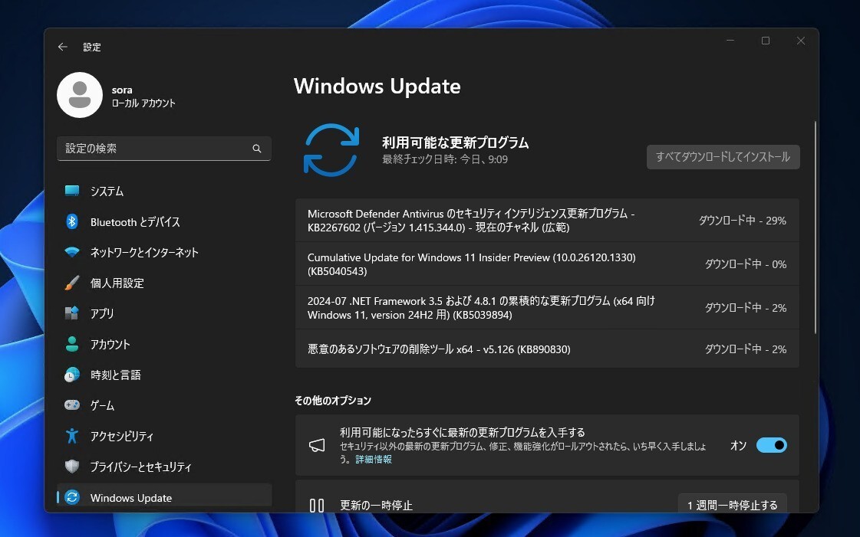
Task: Click 1 週間一時停止する to pause updates
Action: pos(732,504)
